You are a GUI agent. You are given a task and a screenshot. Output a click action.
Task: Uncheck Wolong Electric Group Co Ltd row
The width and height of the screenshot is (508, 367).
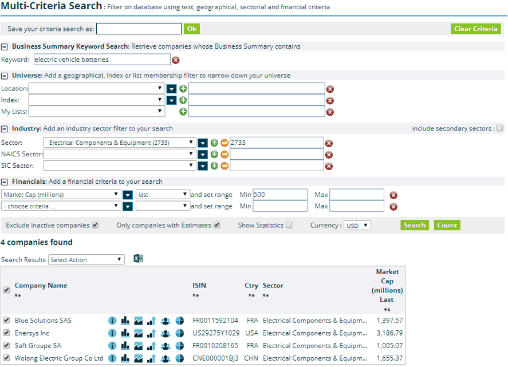click(6, 358)
